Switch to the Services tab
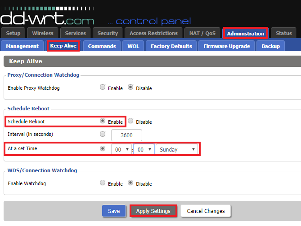 (75, 33)
